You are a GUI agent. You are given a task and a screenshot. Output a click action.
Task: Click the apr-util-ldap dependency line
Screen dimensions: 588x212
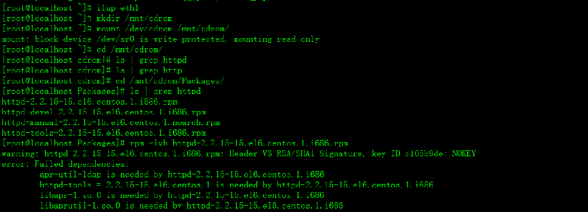pos(182,174)
